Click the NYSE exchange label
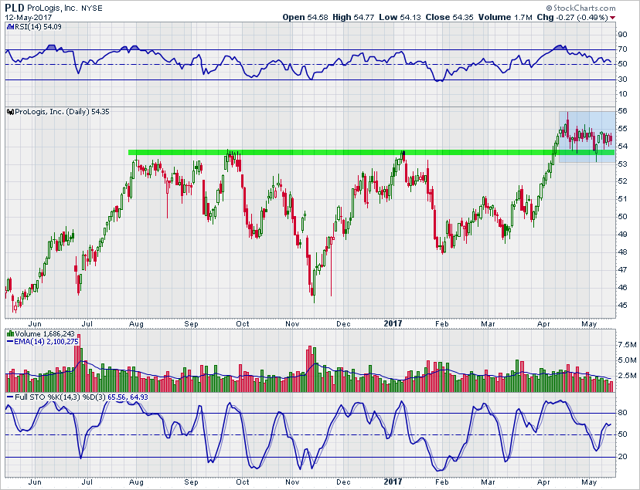Viewport: 640px width, 490px height. [92, 8]
